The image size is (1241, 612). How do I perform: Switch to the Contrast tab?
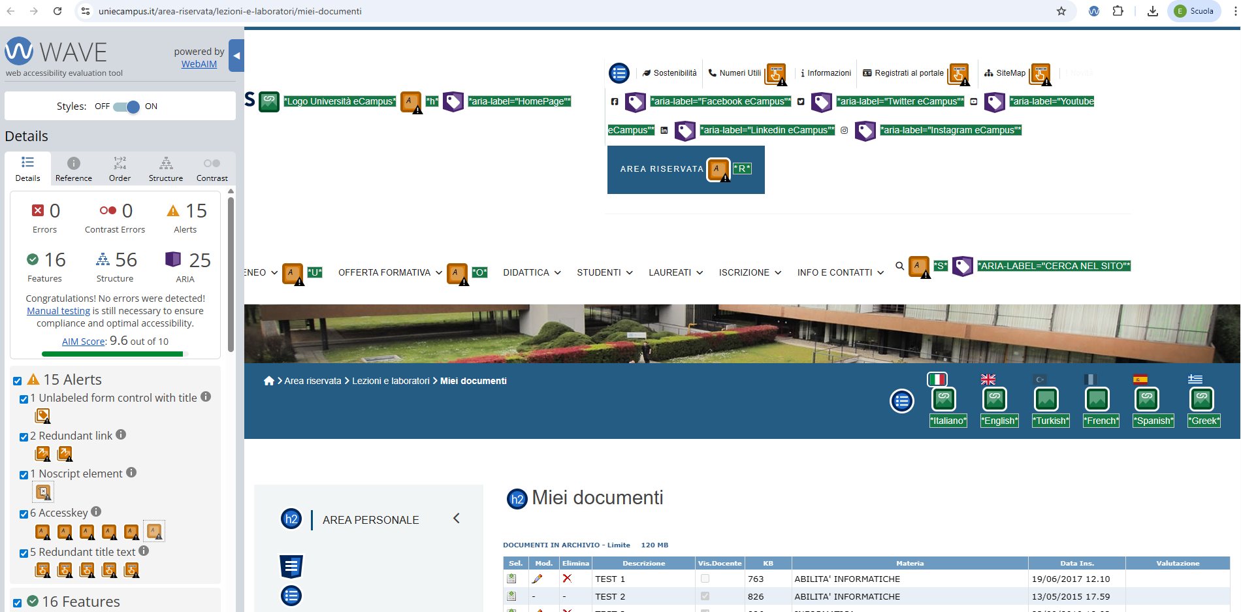[212, 169]
